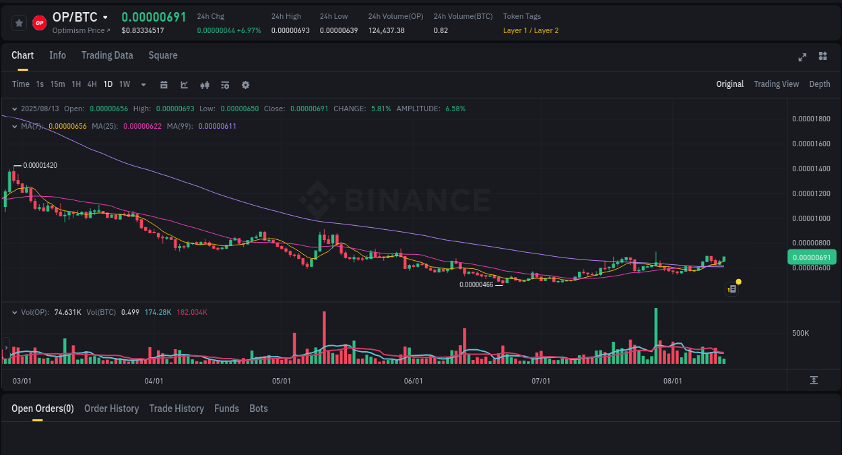Click the current price label 0.00000691 on axis
Screen dimensions: 842x455
pyautogui.click(x=812, y=257)
